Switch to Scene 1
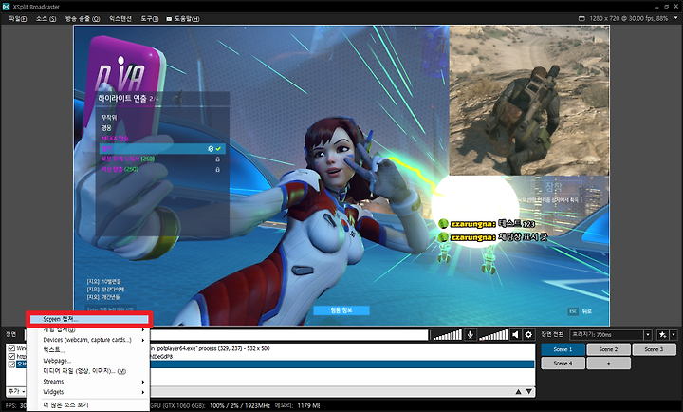683x412 pixels. (x=563, y=349)
